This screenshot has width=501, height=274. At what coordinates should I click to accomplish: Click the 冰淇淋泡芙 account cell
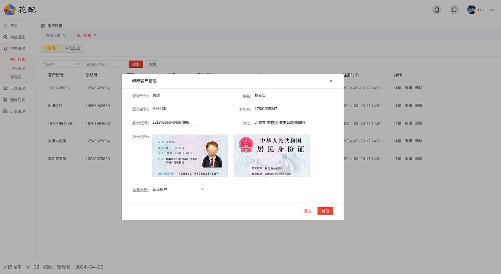point(57,141)
